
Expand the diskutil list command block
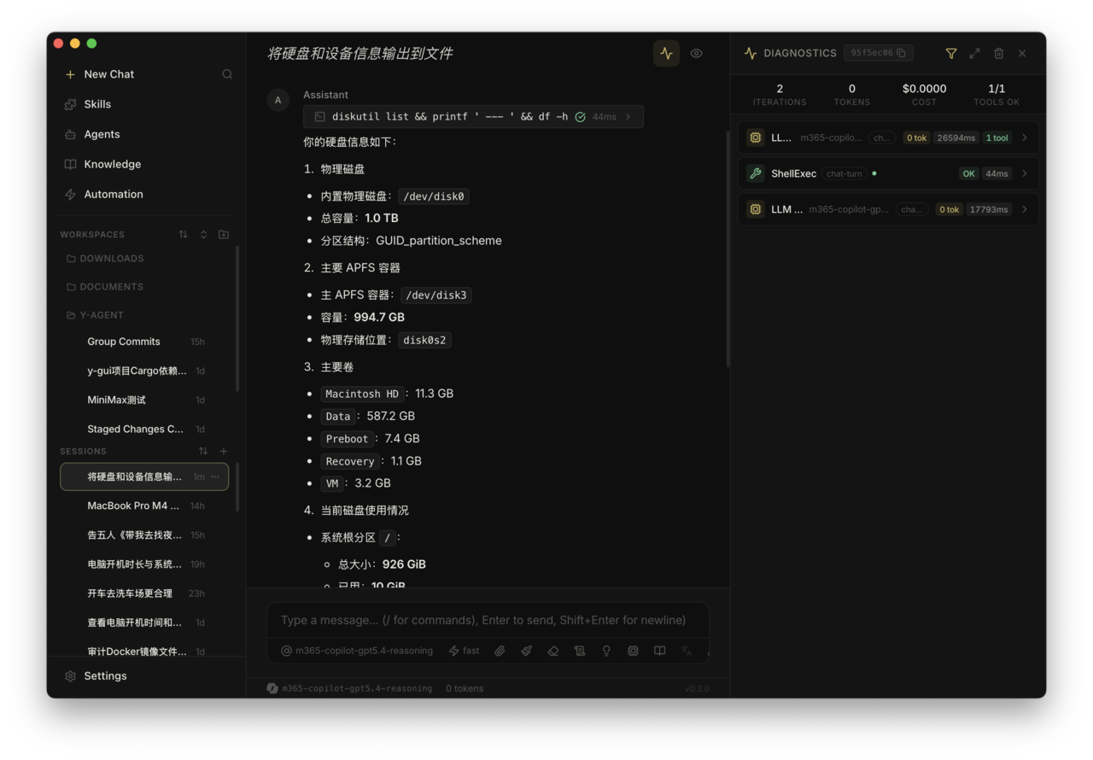click(473, 116)
